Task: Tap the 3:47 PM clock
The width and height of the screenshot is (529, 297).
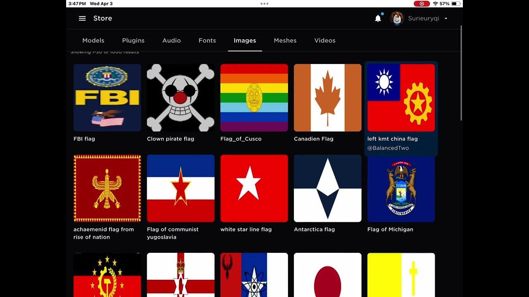Action: [77, 4]
